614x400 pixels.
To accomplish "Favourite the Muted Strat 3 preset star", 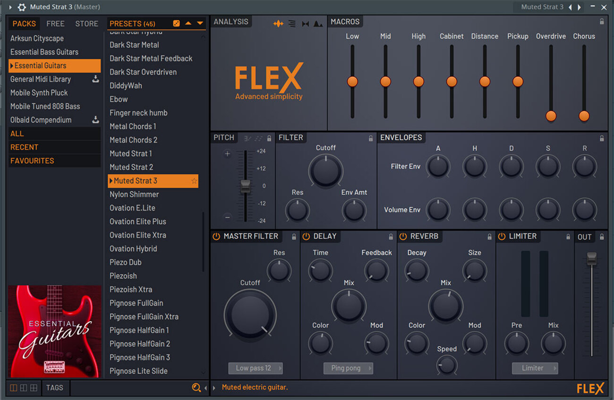I will 194,181.
